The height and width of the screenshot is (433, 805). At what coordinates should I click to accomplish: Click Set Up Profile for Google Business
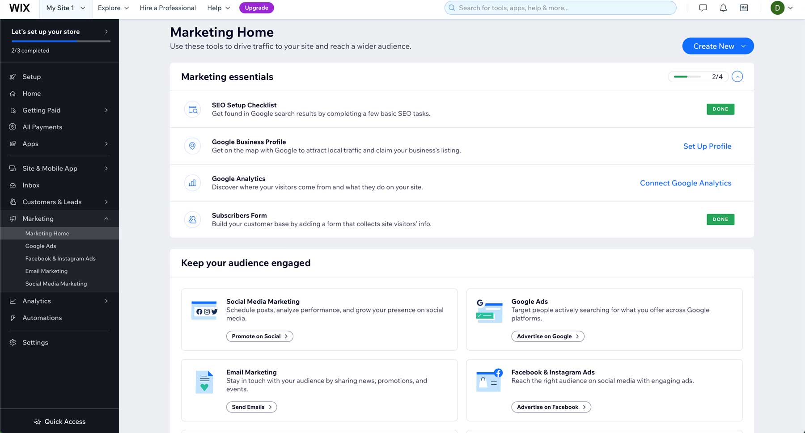(x=707, y=146)
